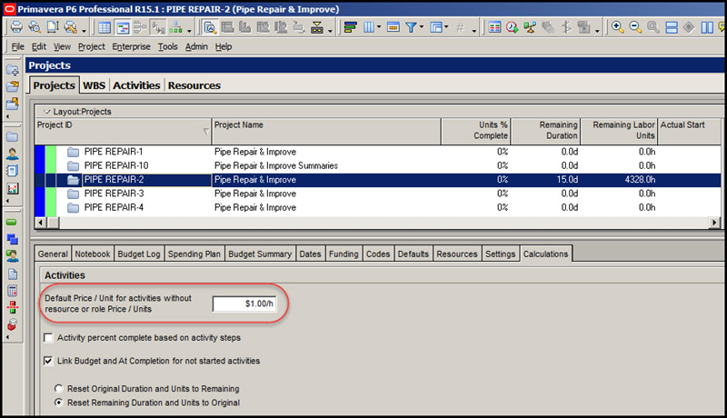Open the File menu
The width and height of the screenshot is (727, 418).
click(x=17, y=47)
